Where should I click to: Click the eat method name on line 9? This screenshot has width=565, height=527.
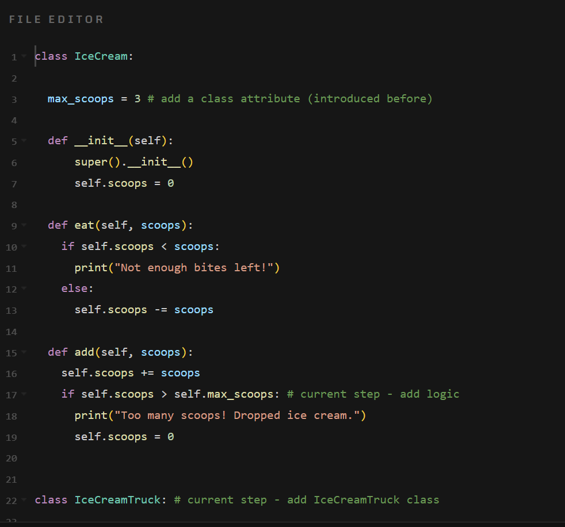point(84,225)
